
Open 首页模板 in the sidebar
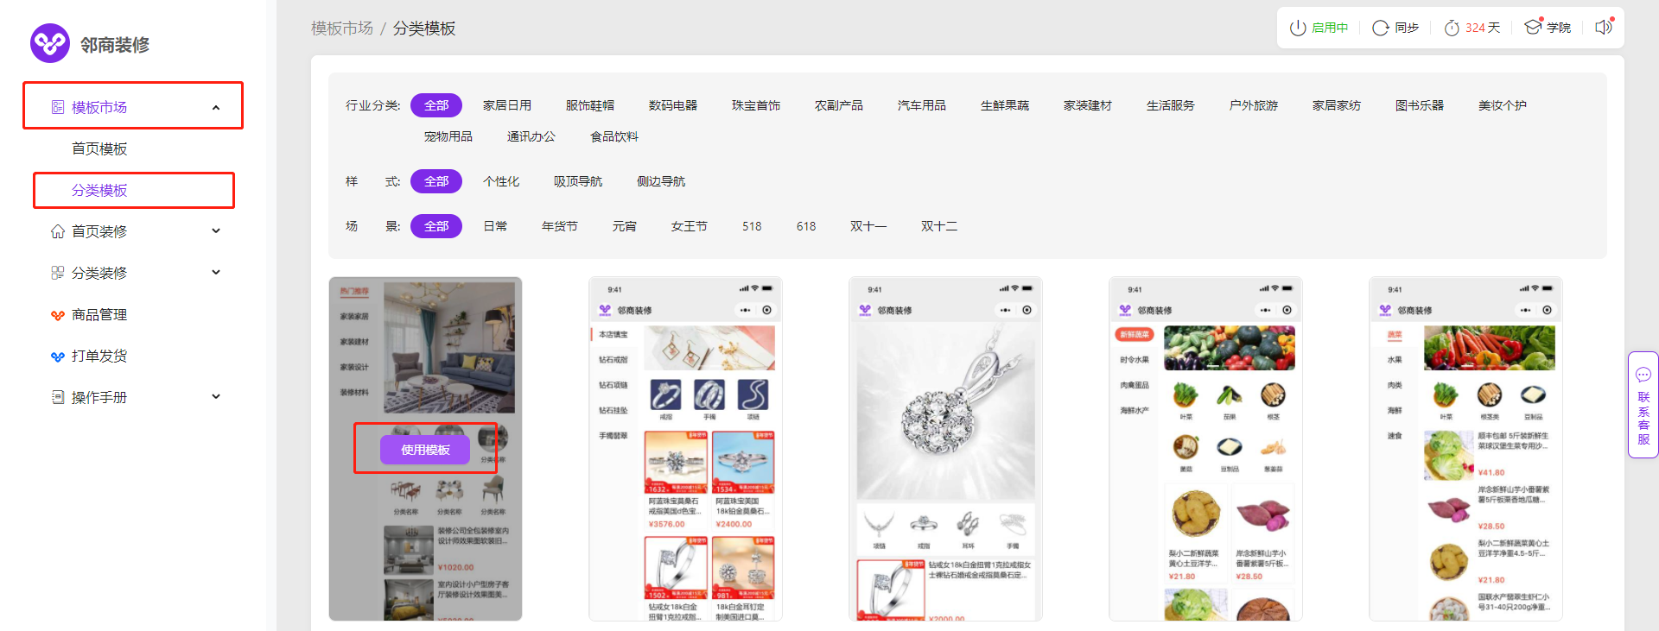click(x=99, y=148)
